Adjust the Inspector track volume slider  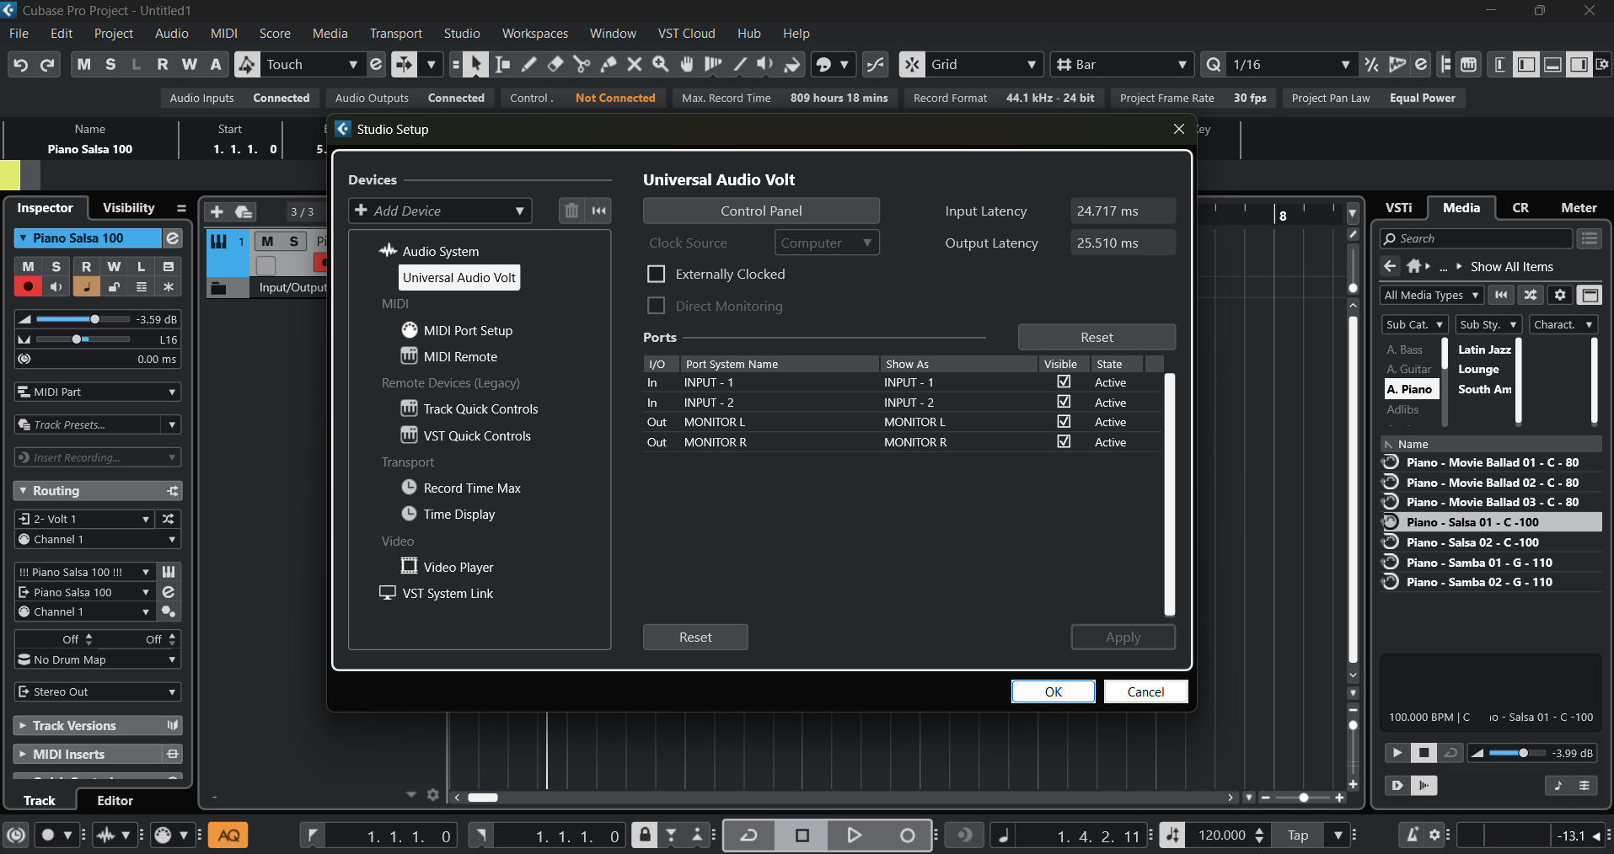pyautogui.click(x=95, y=319)
